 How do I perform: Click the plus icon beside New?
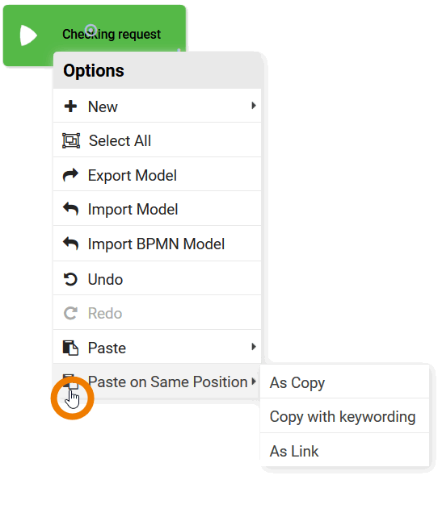point(70,106)
